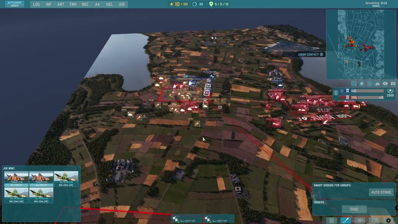Toggle the eye visibility icon under minimap
This screenshot has width=398, height=224.
pos(385,84)
